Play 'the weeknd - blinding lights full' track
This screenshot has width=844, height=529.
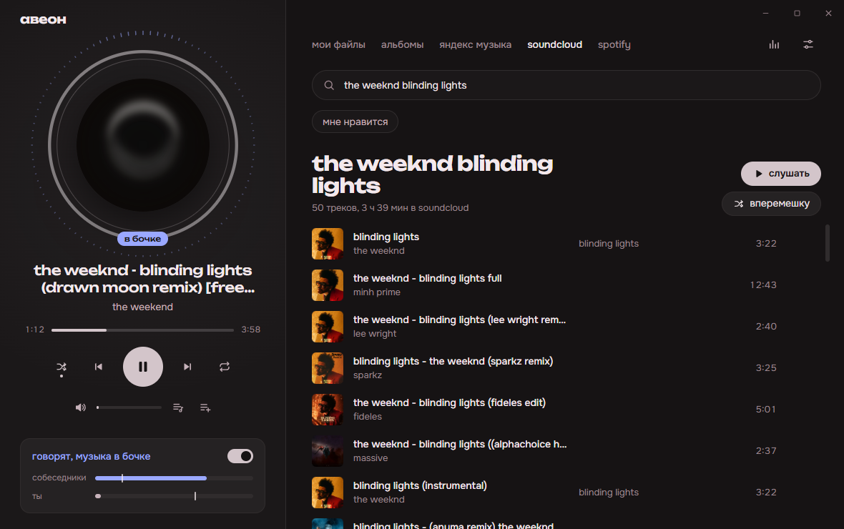point(428,278)
